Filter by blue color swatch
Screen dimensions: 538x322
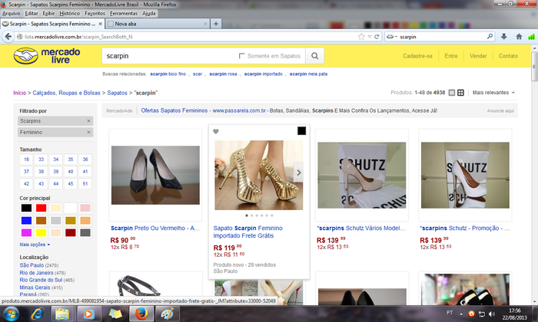click(x=26, y=220)
